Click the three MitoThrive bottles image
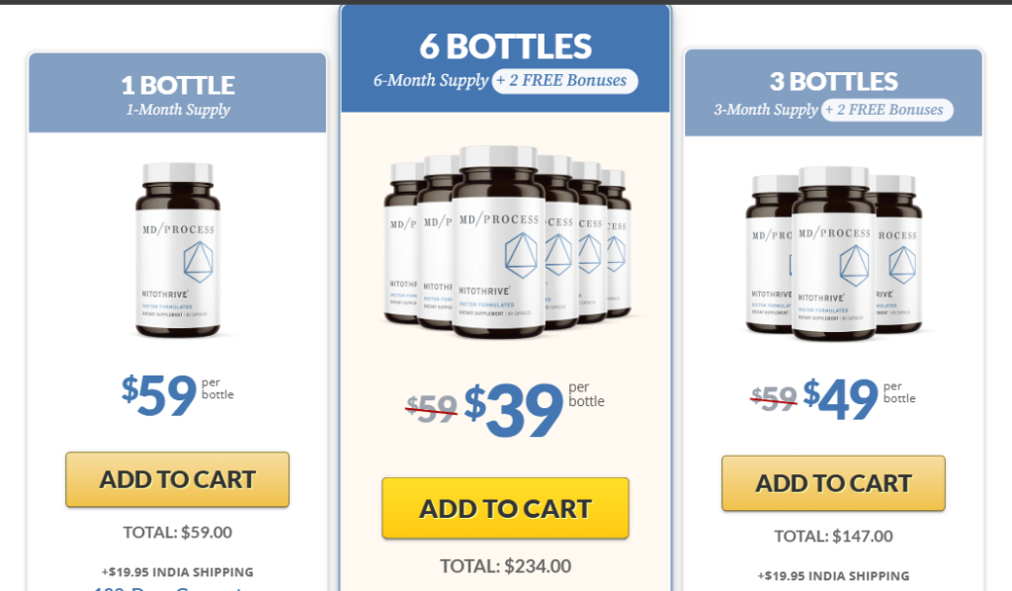 (834, 254)
